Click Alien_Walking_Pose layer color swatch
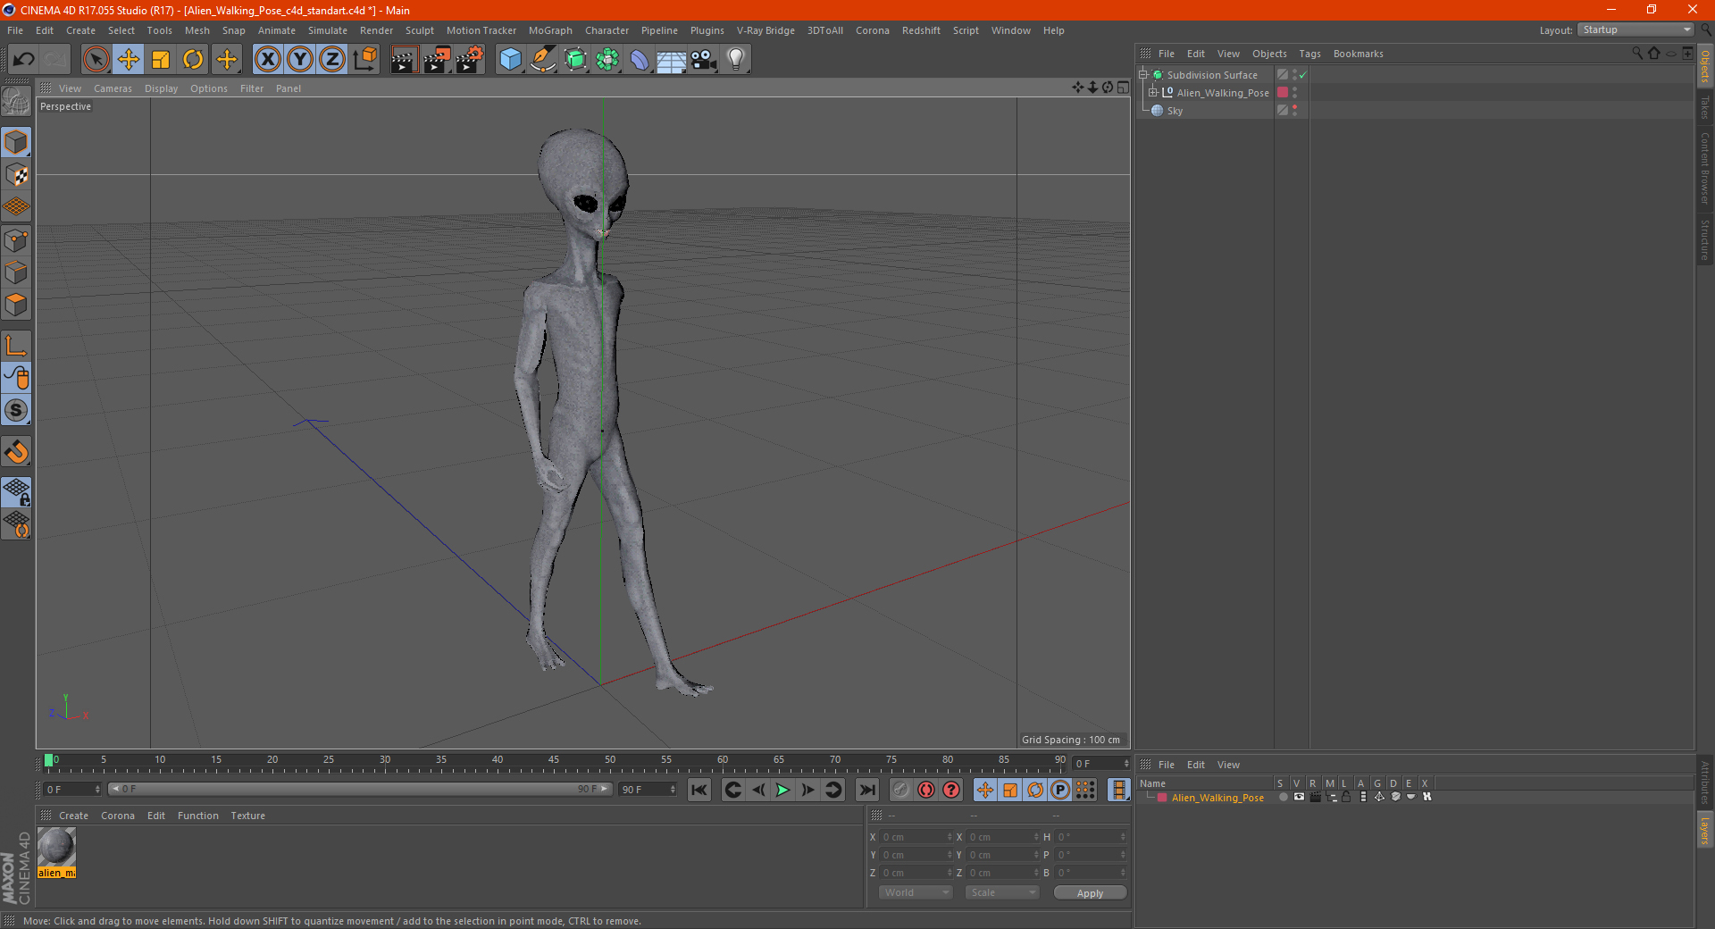 coord(1161,798)
